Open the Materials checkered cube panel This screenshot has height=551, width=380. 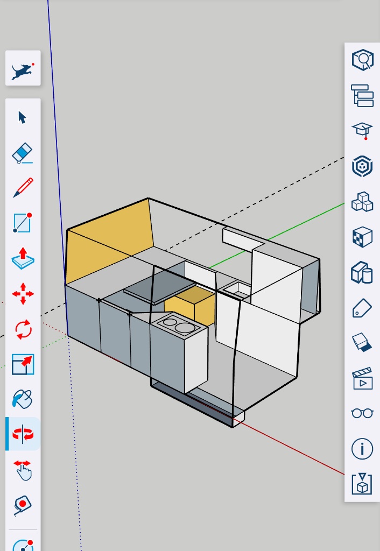click(x=362, y=237)
